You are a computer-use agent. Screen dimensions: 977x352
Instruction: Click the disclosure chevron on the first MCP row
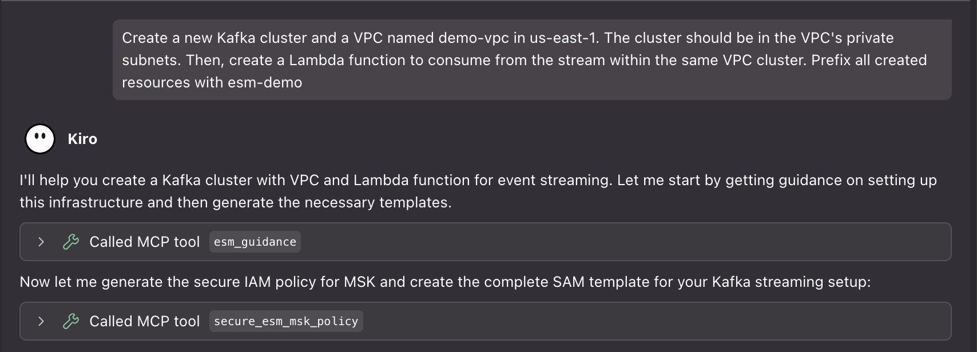point(40,241)
